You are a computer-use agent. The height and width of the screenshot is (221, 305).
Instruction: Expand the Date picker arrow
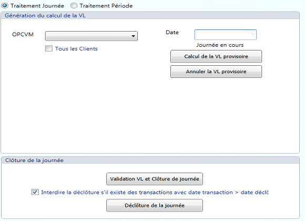tap(252, 34)
